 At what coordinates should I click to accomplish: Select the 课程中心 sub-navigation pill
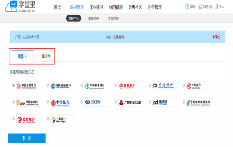[74, 18]
